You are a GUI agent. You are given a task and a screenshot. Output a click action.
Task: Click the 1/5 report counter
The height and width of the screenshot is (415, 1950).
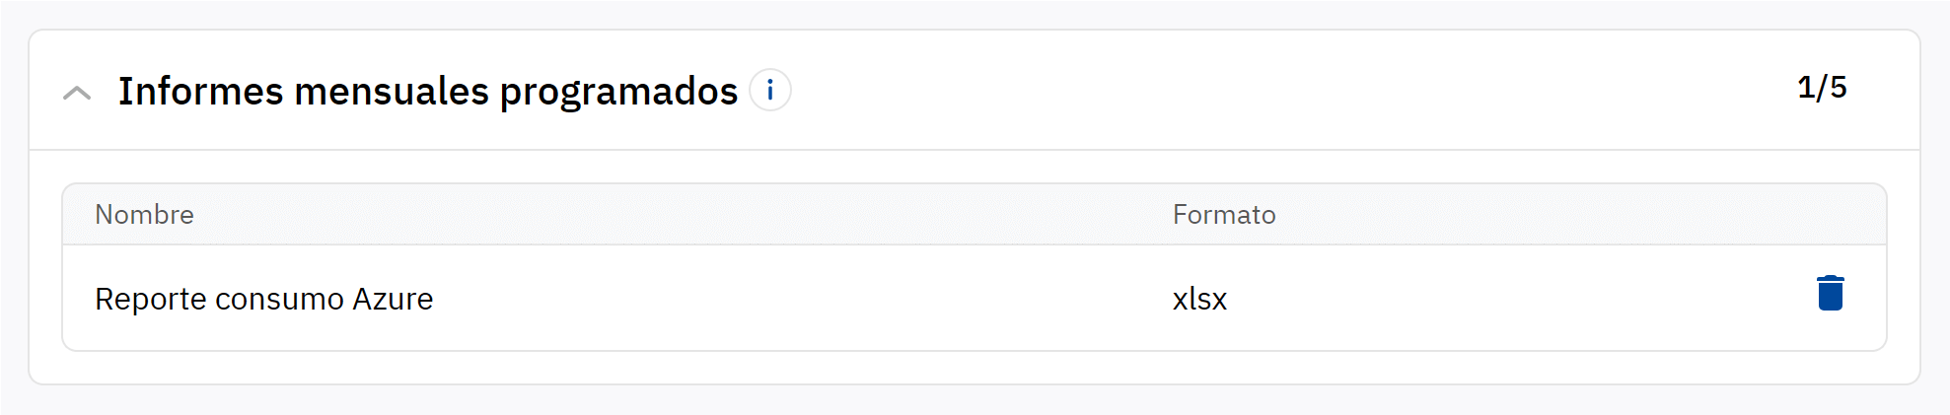(x=1821, y=88)
